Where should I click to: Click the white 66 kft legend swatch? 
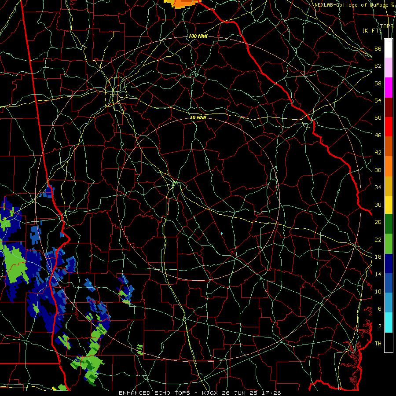pos(389,48)
